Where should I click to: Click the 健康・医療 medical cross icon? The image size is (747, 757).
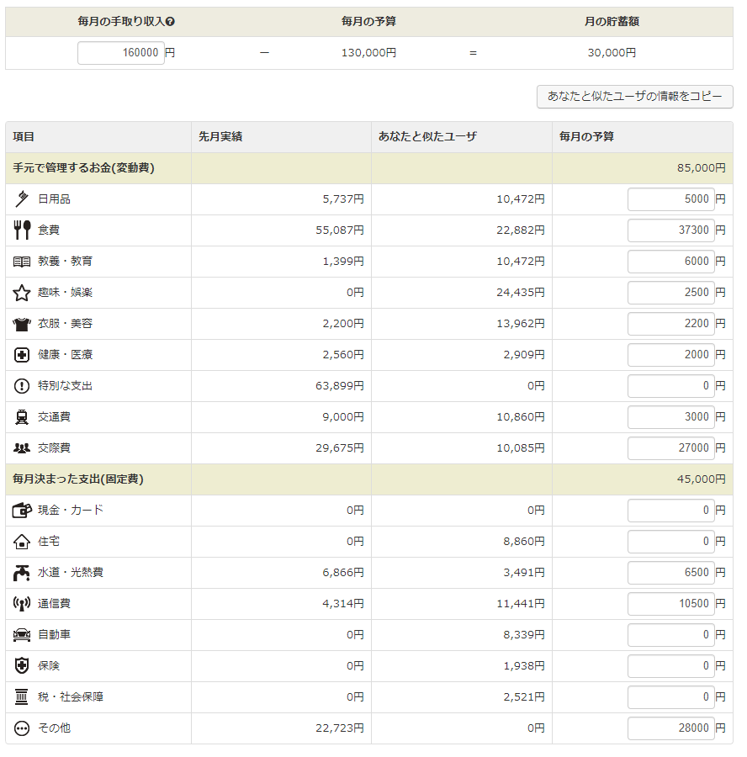(19, 354)
